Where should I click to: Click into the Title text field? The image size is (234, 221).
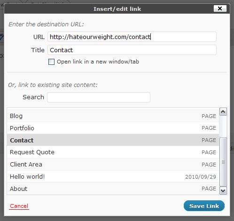[x=132, y=50]
